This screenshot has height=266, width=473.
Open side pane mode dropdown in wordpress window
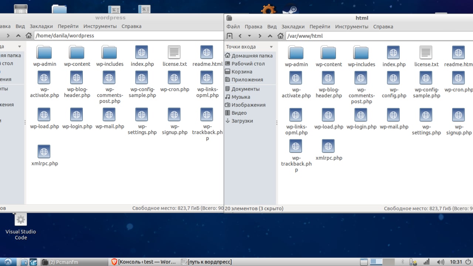20,47
